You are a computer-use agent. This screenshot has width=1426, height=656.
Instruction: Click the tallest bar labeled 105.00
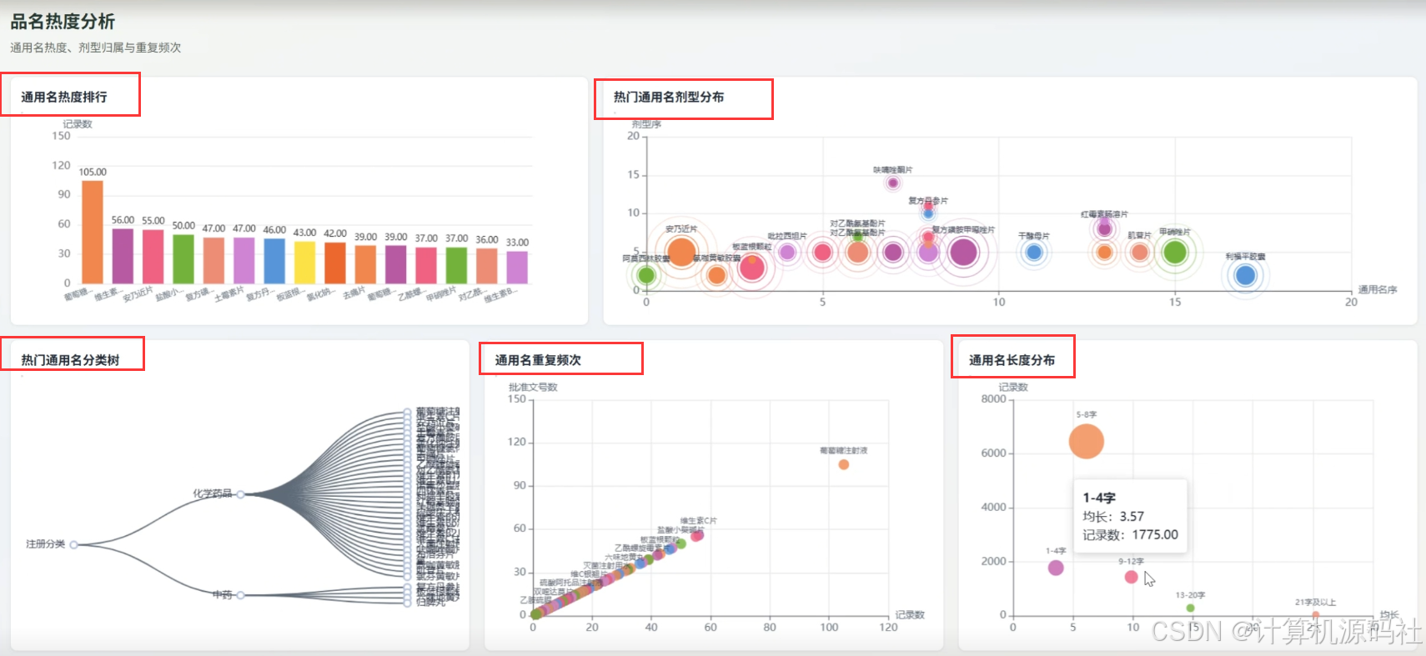tap(93, 233)
